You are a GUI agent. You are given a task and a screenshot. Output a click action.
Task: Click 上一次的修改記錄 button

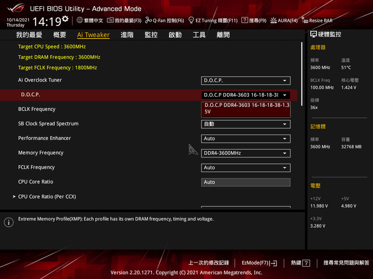pos(209,263)
